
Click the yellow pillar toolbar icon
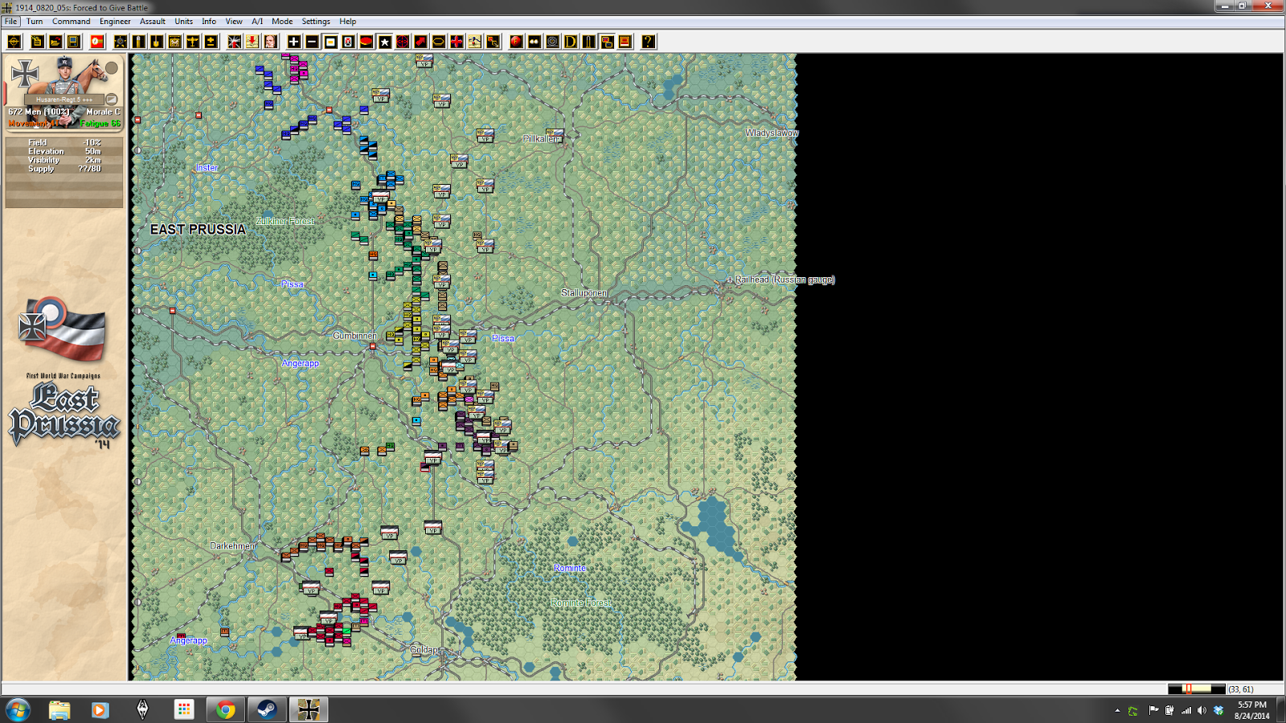click(x=588, y=42)
